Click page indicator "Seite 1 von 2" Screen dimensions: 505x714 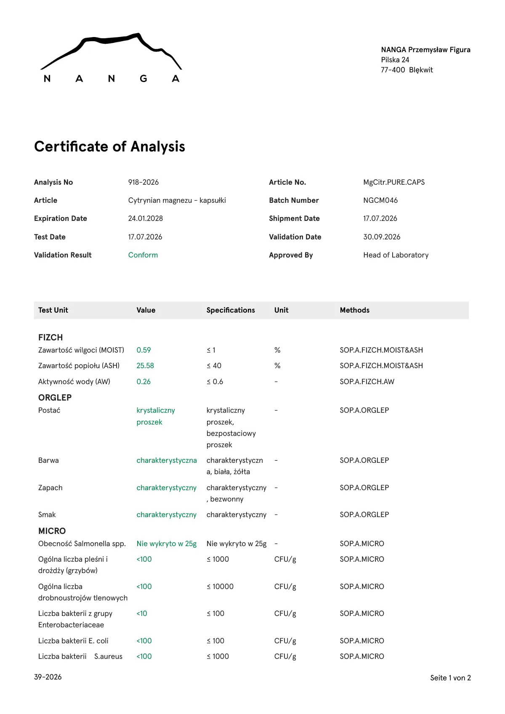451,678
